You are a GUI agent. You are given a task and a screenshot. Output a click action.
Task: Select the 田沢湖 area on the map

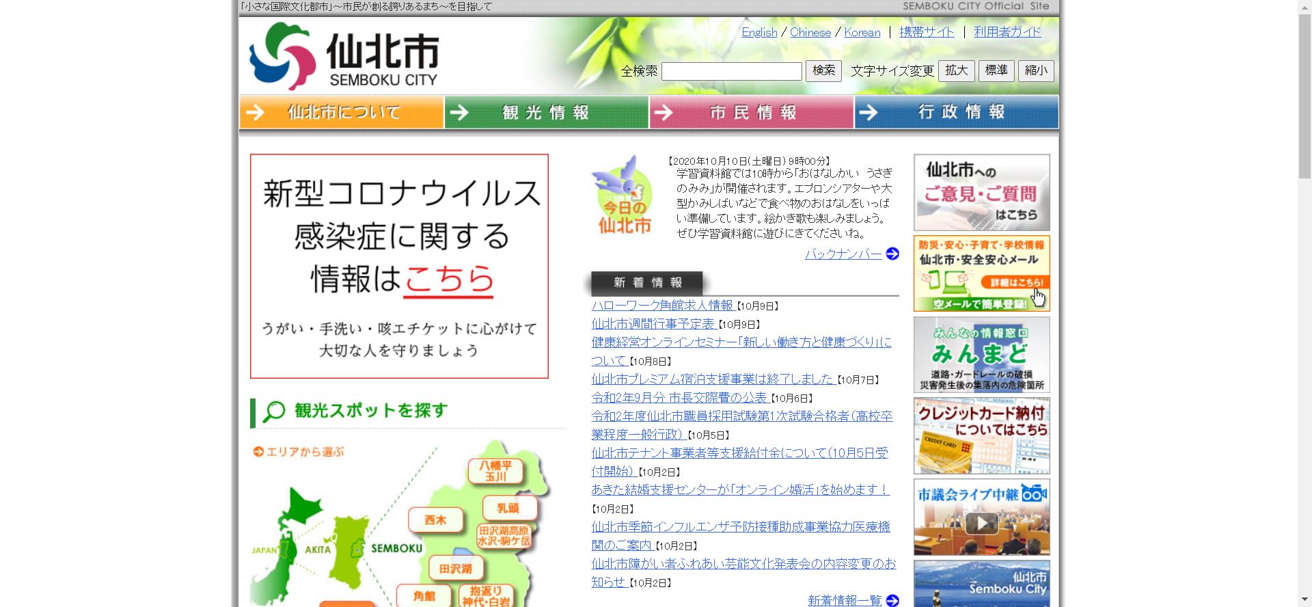(x=456, y=569)
